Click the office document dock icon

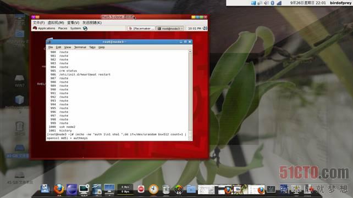pos(97,190)
